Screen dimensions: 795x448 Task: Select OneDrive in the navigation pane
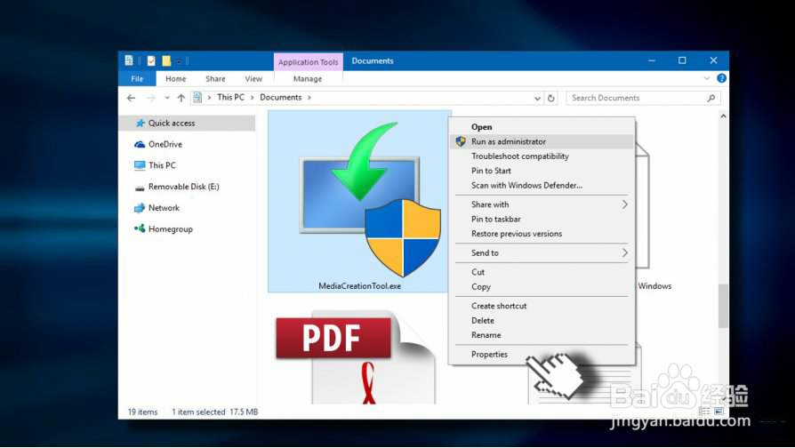pyautogui.click(x=165, y=144)
